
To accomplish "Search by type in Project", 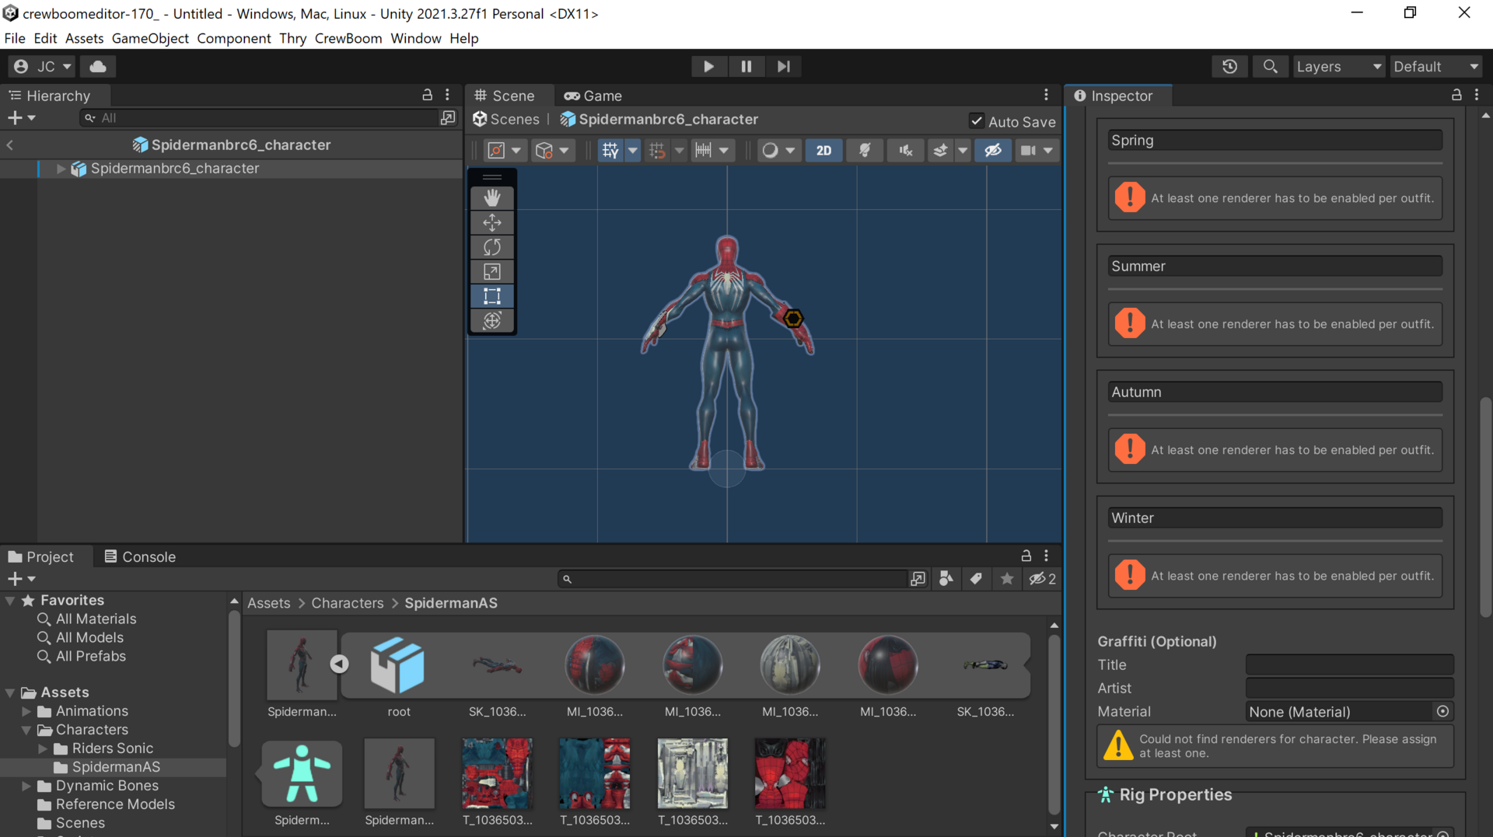I will click(946, 579).
